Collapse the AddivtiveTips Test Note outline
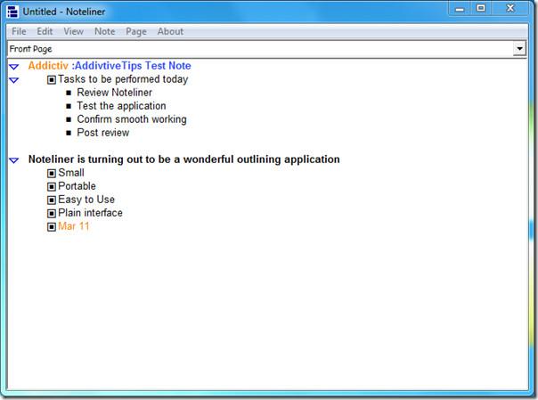The height and width of the screenshot is (400, 538). [13, 67]
